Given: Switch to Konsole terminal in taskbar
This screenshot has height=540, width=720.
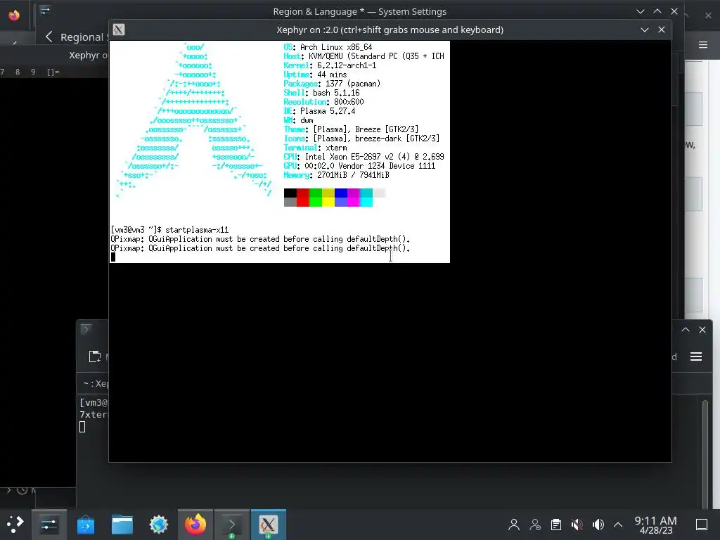Looking at the screenshot, I should pyautogui.click(x=232, y=524).
